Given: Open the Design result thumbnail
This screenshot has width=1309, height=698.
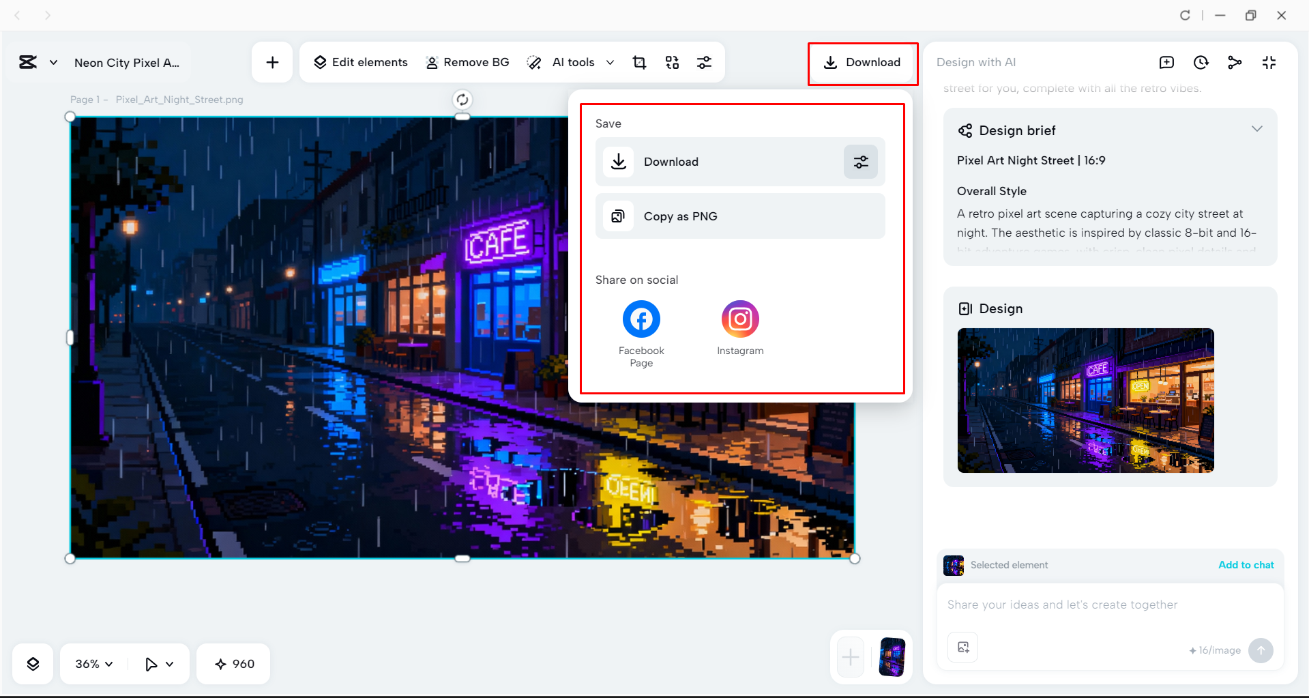Looking at the screenshot, I should 1085,401.
